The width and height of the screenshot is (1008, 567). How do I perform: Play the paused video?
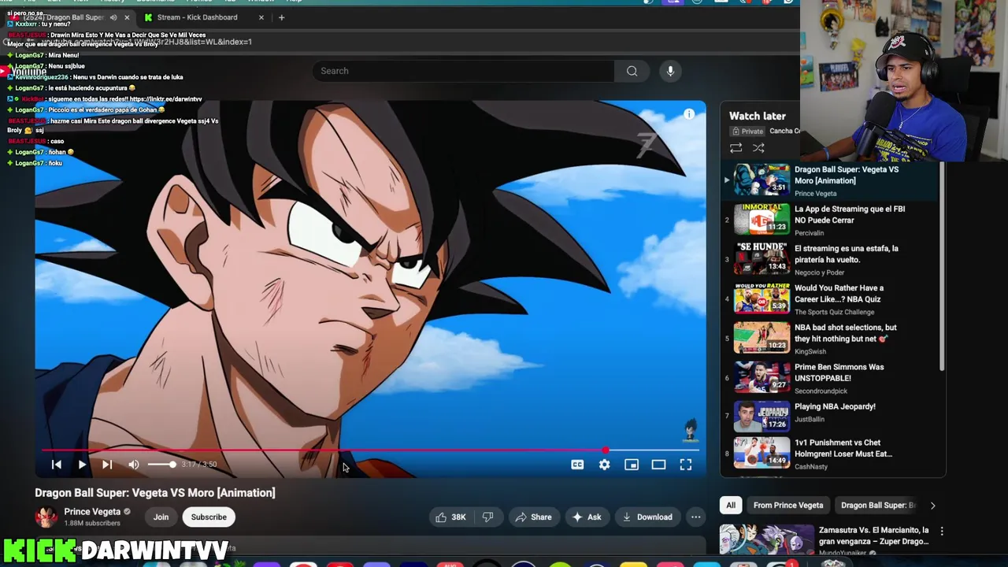tap(82, 465)
